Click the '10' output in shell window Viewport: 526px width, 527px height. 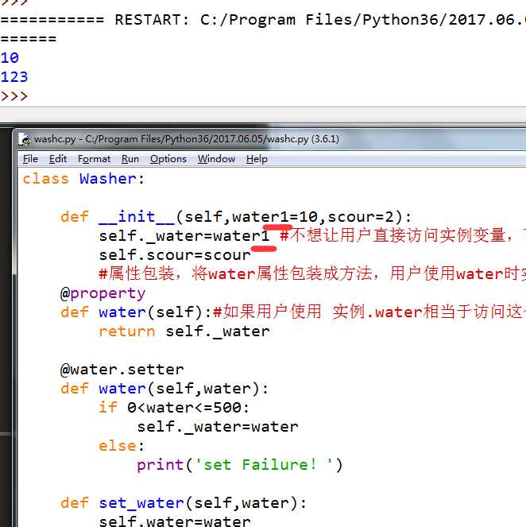[x=10, y=58]
